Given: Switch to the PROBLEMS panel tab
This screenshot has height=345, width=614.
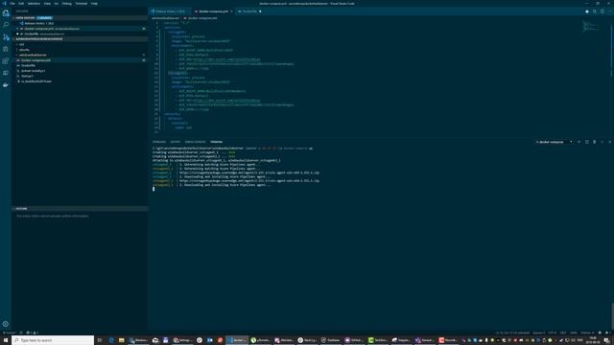Looking at the screenshot, I should click(x=159, y=142).
